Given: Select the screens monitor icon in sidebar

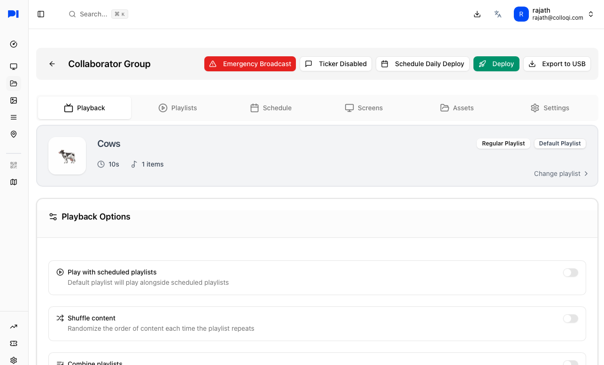Looking at the screenshot, I should 14,67.
